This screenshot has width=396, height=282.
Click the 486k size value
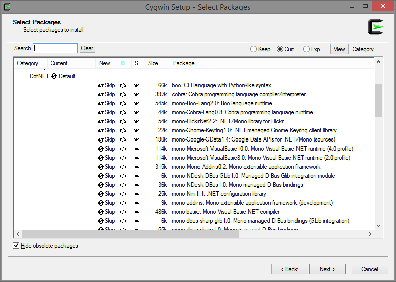pos(161,212)
